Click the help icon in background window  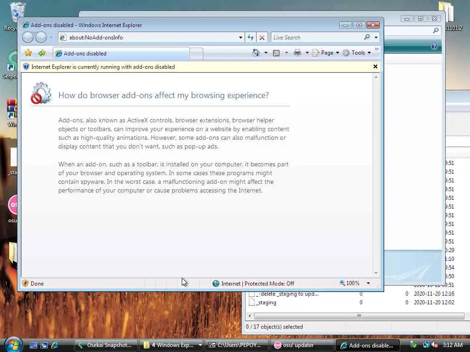[434, 46]
